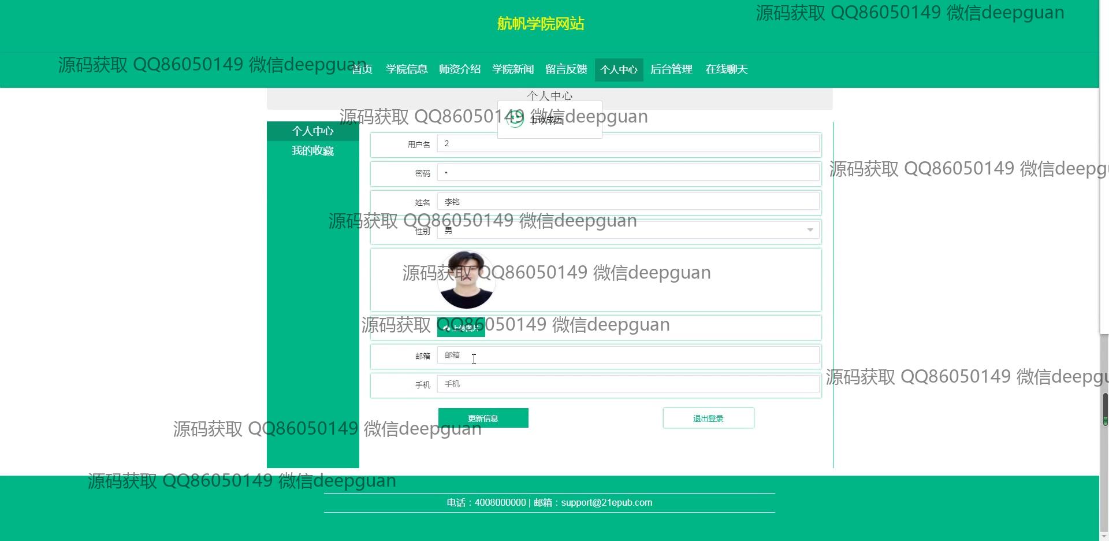The width and height of the screenshot is (1109, 541).
Task: Select 个人中心 in the top navigation
Action: (619, 70)
